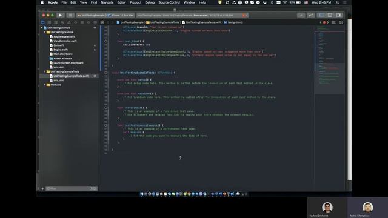Screen dimensions: 388x218
Task: Open the Library with plus button
Action: tap(301, 15)
